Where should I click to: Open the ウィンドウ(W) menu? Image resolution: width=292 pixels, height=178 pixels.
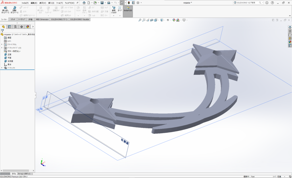(70, 3)
